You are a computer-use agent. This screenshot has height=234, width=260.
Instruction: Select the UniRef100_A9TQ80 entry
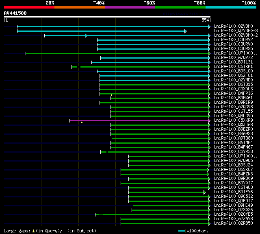pyautogui.click(x=233, y=138)
